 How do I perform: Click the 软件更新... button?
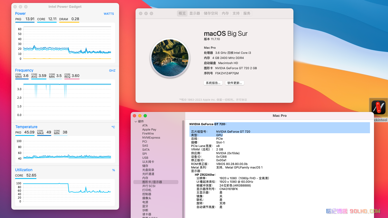click(235, 83)
